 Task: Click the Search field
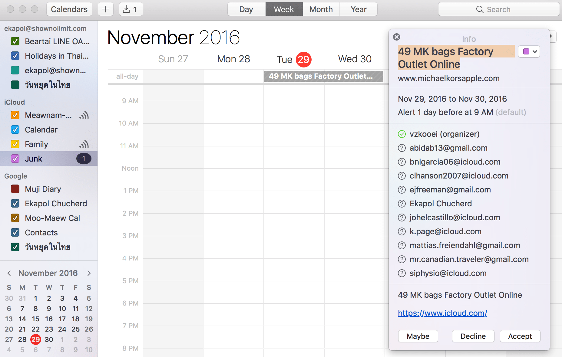(499, 9)
